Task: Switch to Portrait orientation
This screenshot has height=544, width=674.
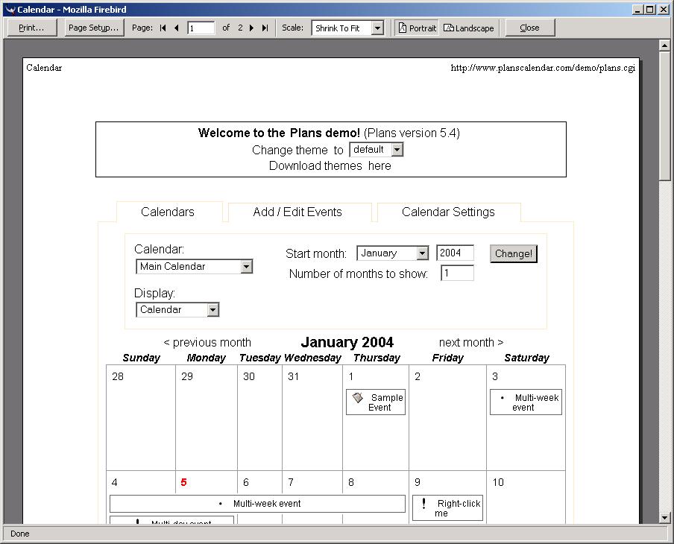Action: click(417, 28)
